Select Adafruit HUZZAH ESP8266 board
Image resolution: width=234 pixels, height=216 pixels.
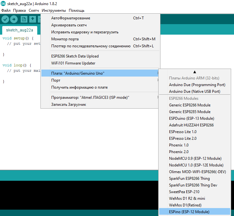(x=195, y=125)
